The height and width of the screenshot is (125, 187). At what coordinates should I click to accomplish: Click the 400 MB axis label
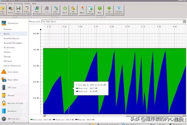(x=36, y=50)
